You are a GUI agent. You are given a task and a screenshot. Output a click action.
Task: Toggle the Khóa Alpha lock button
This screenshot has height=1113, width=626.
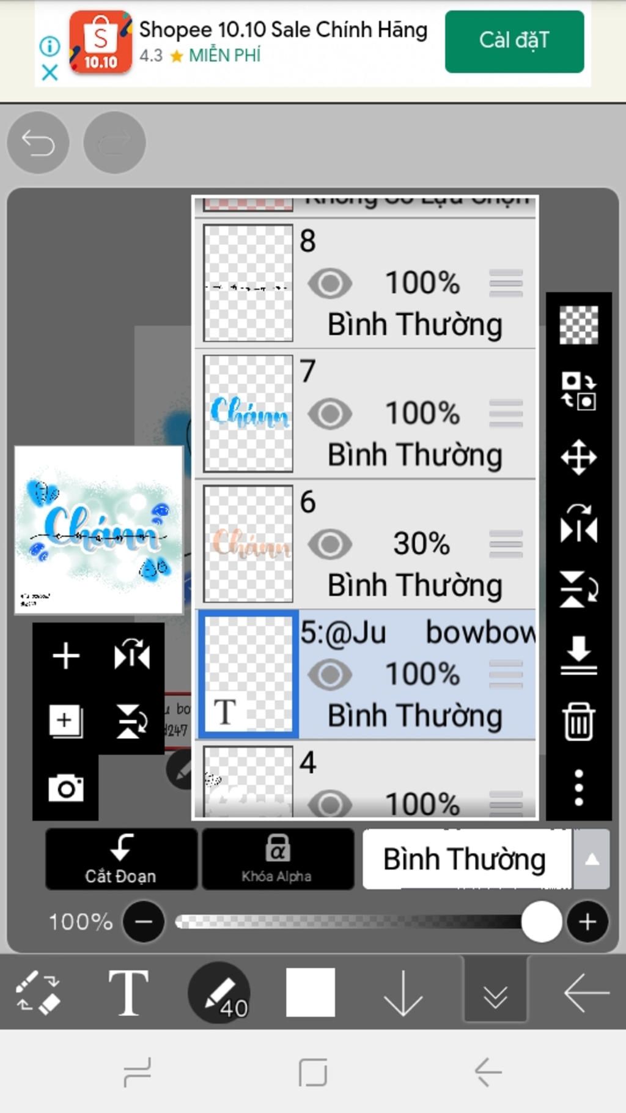(278, 859)
